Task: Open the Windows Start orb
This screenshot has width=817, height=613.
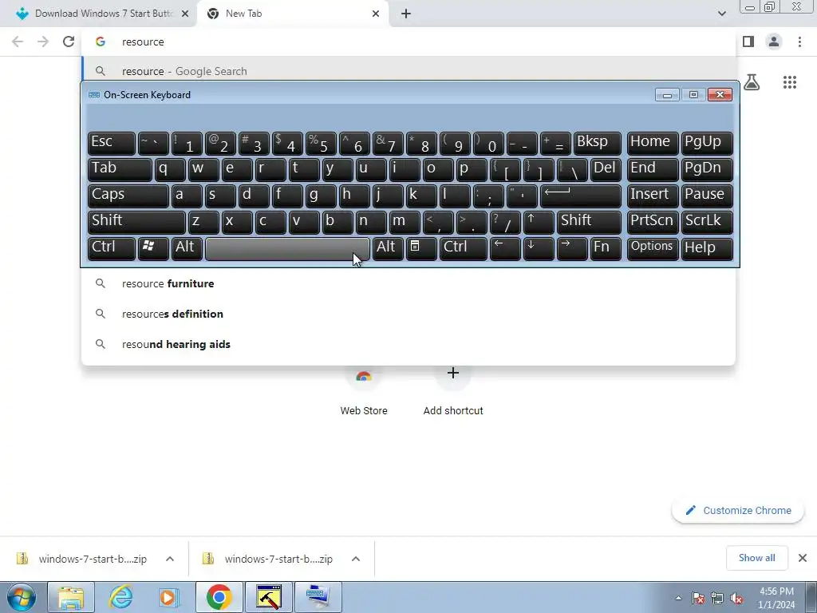Action: pos(22,597)
